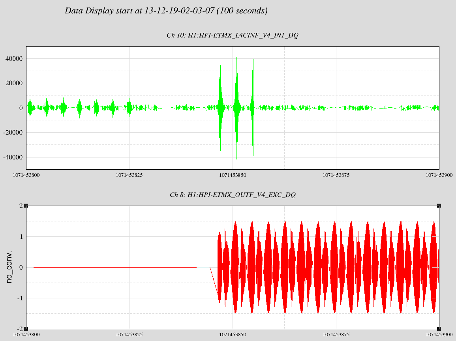Viewport: 456px width, 341px height.
Task: Click the 1071453900 time label under Ch 8 plot
Action: [439, 334]
